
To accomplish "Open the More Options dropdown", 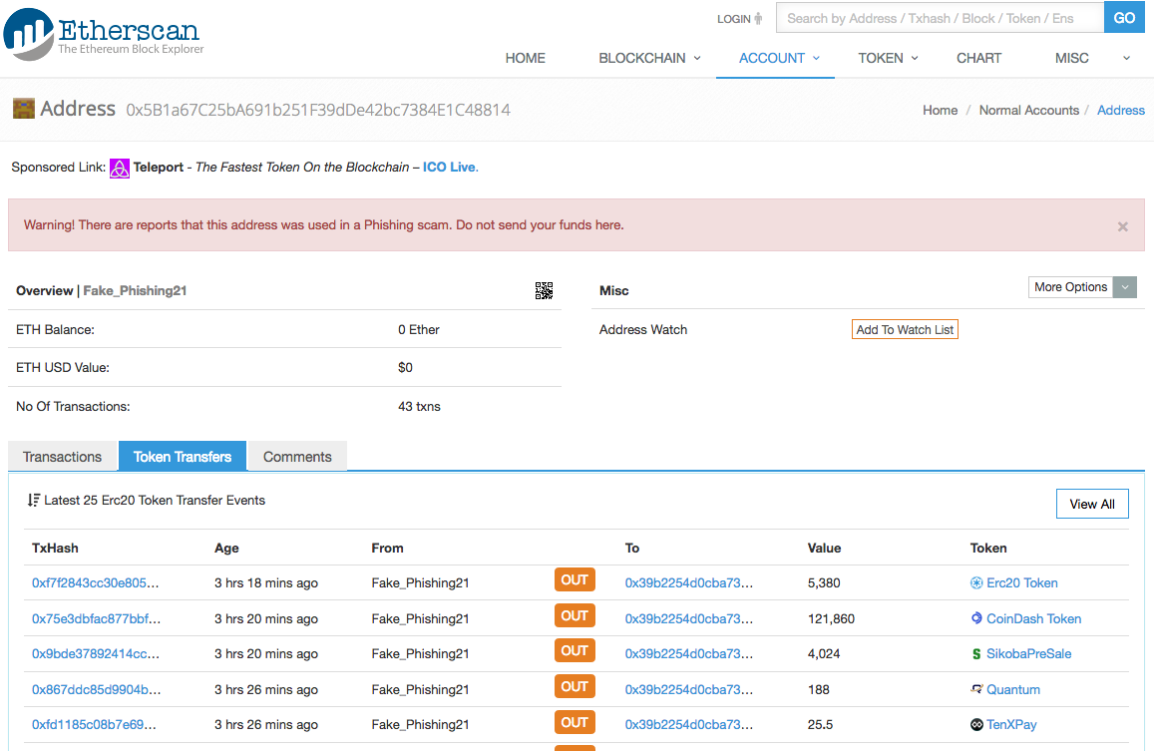I will click(x=1082, y=287).
